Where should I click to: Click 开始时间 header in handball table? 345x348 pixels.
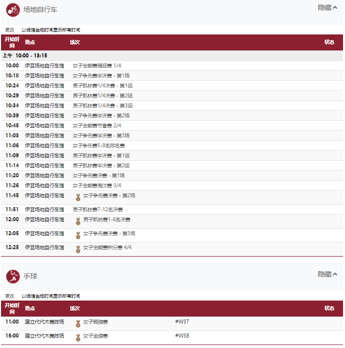click(x=12, y=309)
